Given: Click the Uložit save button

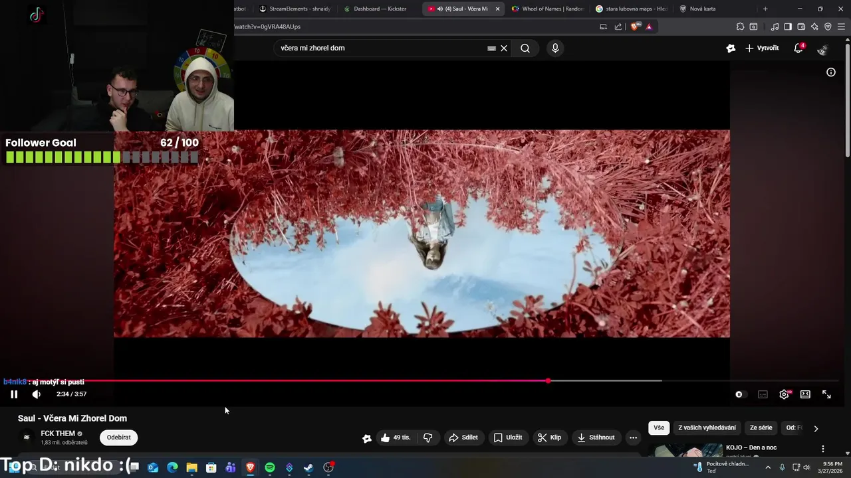Looking at the screenshot, I should [508, 438].
